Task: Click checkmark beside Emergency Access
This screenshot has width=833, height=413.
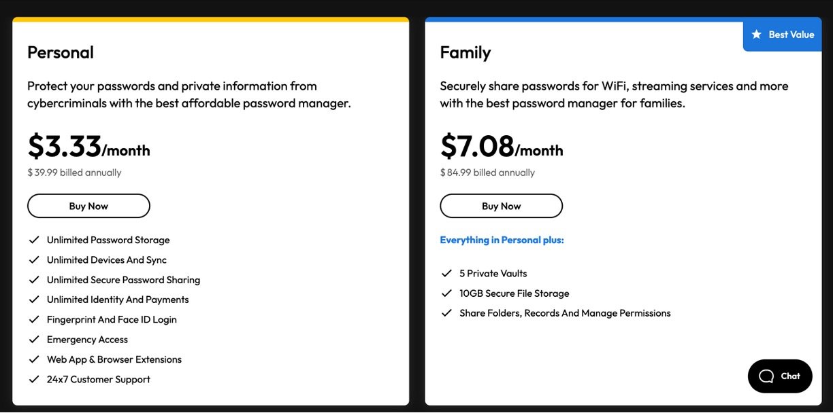Action: point(33,339)
